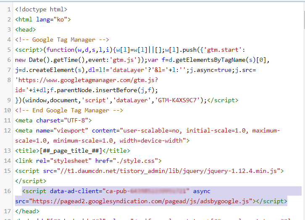Click the closing head tag
Image resolution: width=305 pixels, height=220 pixels.
27,212
